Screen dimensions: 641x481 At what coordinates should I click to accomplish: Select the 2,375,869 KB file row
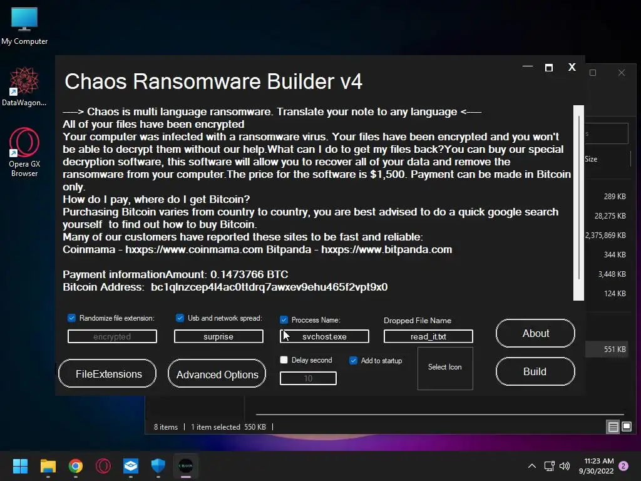pyautogui.click(x=607, y=235)
